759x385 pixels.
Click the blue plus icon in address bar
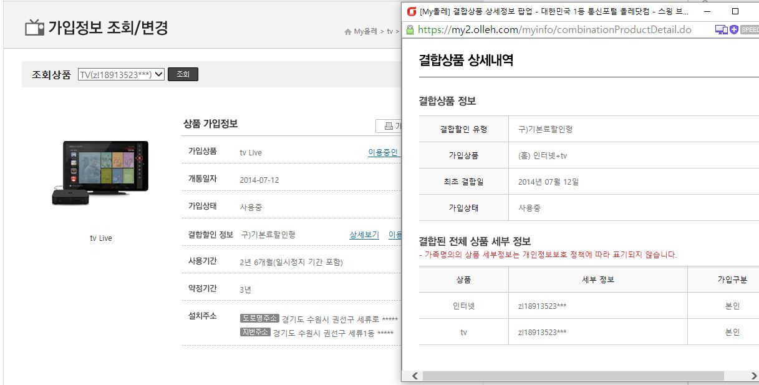734,29
